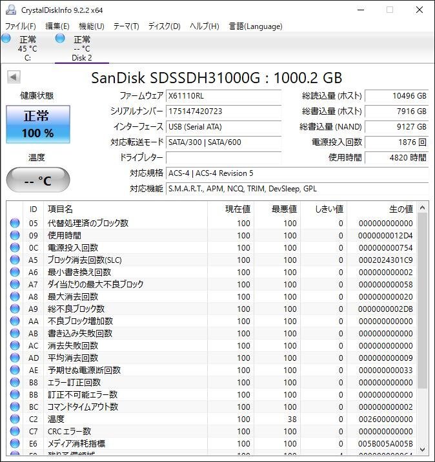Click the 現在値 column header
Image resolution: width=435 pixels, height=462 pixels.
click(x=231, y=209)
